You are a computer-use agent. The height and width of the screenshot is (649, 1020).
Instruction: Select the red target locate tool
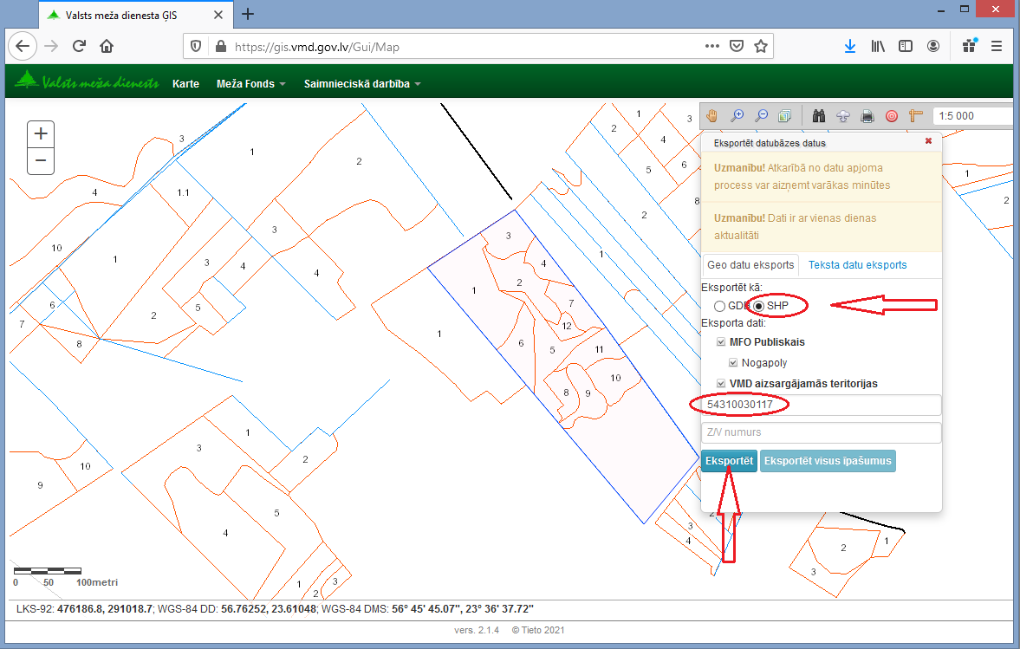[891, 115]
